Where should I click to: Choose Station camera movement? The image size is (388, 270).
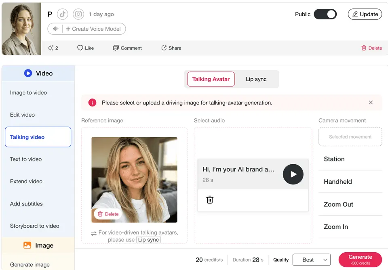click(x=350, y=159)
